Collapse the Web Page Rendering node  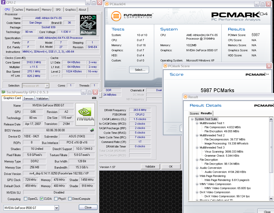coord(197,176)
